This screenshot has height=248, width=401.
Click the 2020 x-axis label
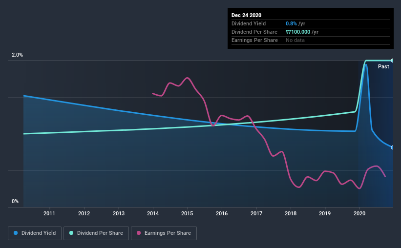pyautogui.click(x=359, y=213)
